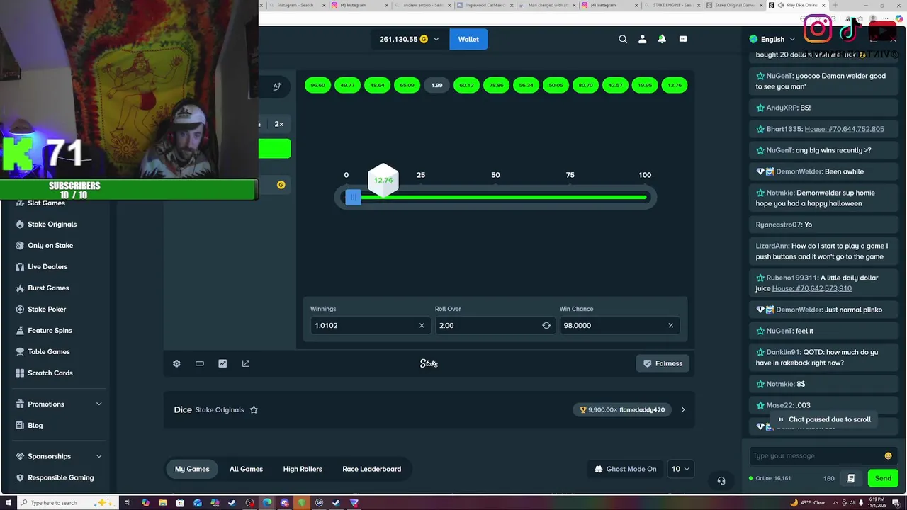Swap Roll Over to Roll Under icon

click(546, 325)
